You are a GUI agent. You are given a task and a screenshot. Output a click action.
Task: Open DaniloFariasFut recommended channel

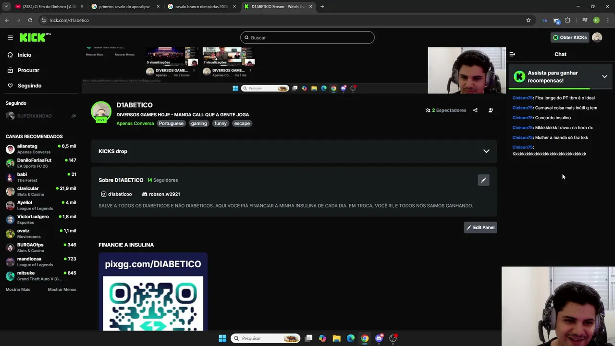[41, 163]
